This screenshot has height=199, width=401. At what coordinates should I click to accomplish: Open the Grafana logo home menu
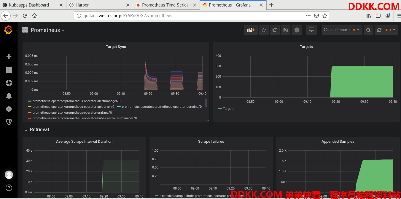(x=8, y=30)
